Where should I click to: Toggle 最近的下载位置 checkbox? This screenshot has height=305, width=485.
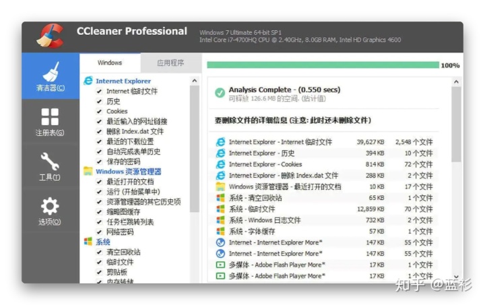click(x=99, y=141)
